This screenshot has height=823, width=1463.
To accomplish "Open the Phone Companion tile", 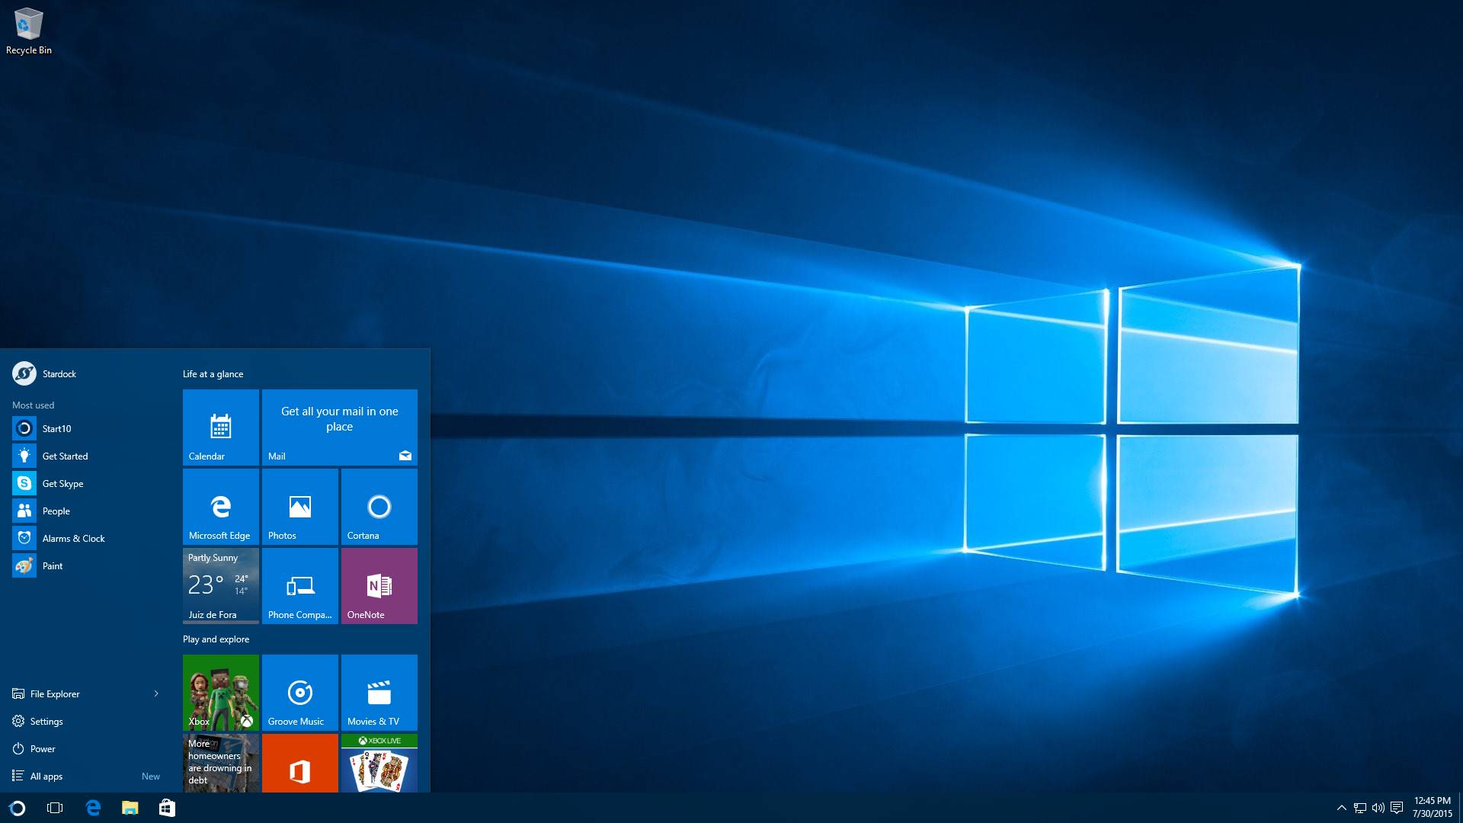I will coord(299,585).
